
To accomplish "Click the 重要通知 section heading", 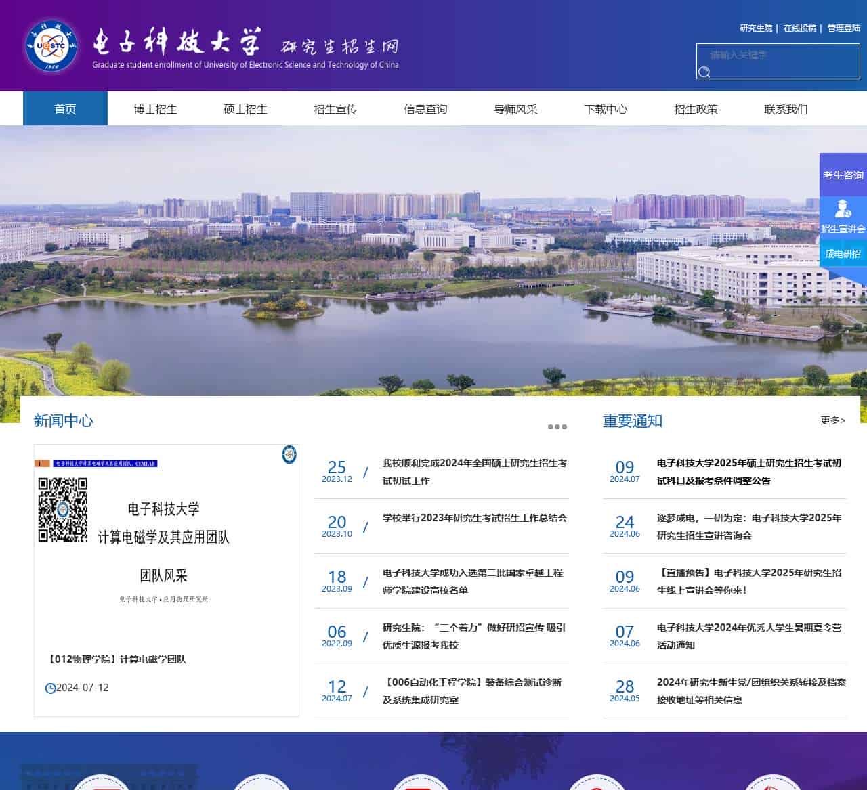I will pos(633,420).
